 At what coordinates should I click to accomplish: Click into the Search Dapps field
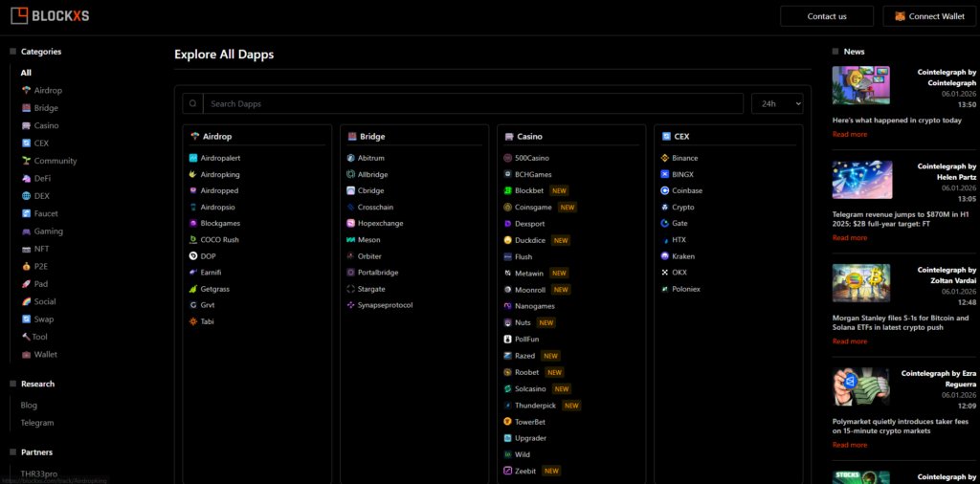click(x=473, y=103)
